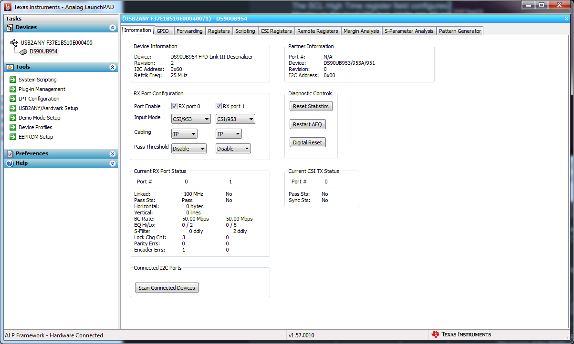
Task: Click the Demo Mode Setup arrow icon
Action: pyautogui.click(x=13, y=118)
